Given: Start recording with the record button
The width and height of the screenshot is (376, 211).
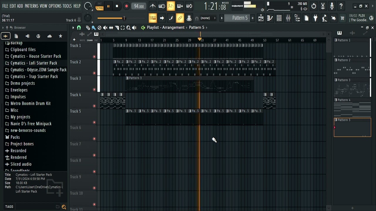Looking at the screenshot, I should 126,6.
